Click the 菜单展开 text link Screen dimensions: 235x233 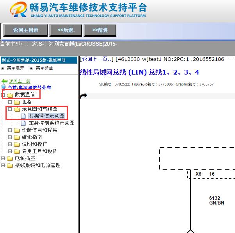16,68
